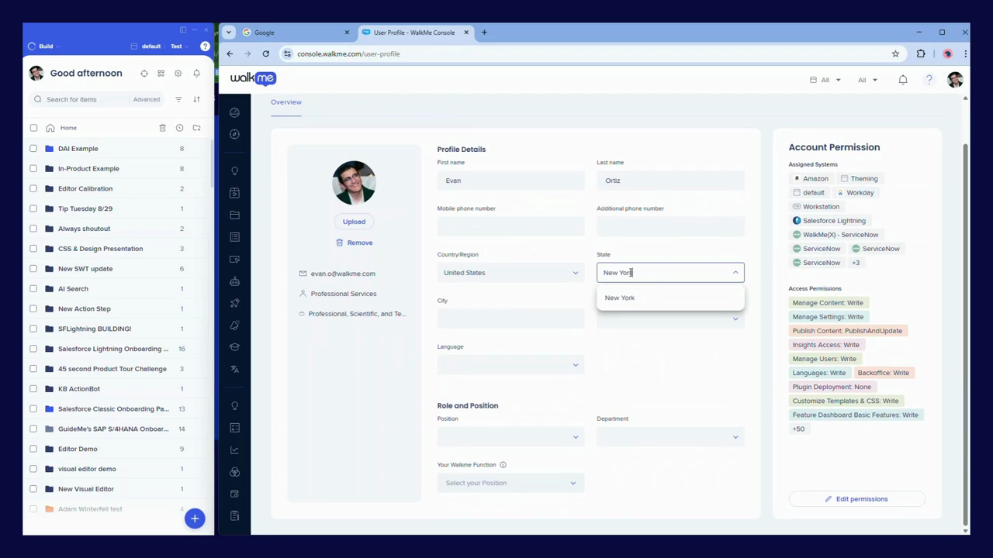Click the sort order icon in editor panel
The height and width of the screenshot is (558, 993).
(x=196, y=99)
